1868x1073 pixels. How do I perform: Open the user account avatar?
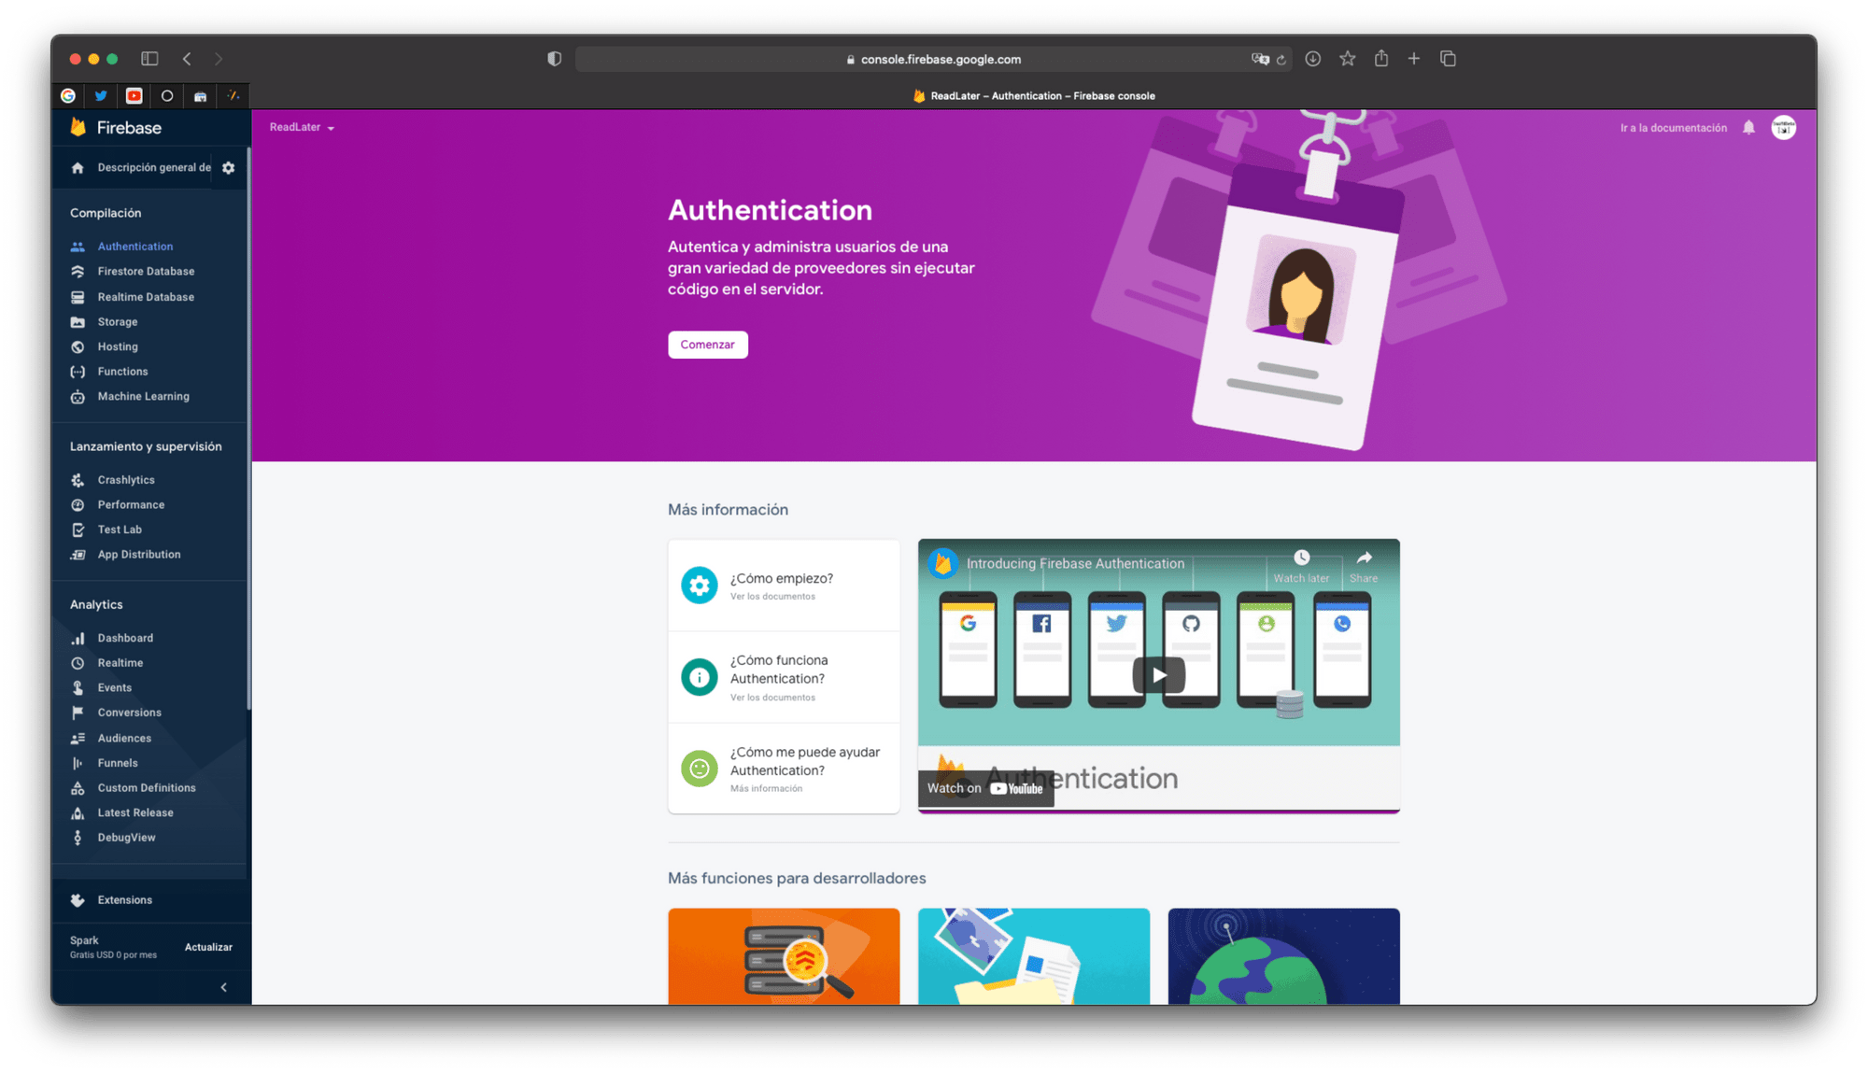coord(1784,128)
